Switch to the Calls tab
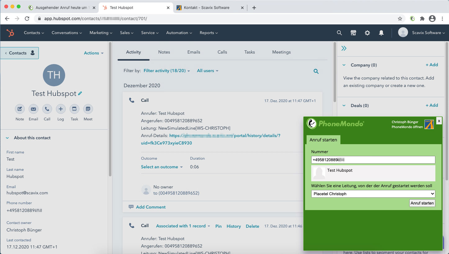The image size is (449, 254). [x=222, y=52]
